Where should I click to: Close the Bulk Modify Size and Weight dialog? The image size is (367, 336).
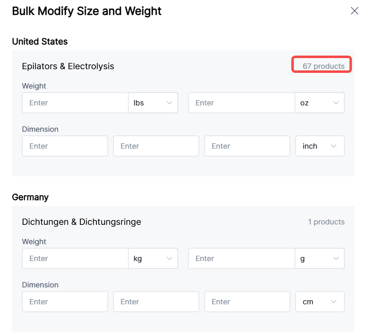click(x=354, y=11)
